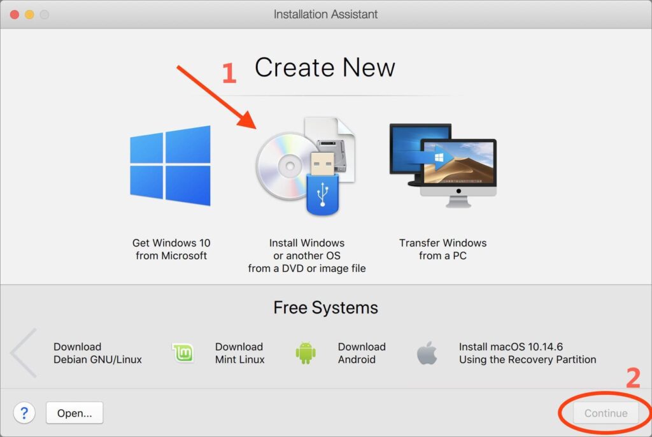Select Download Mint Linux text
Viewport: 652px width, 437px height.
[x=239, y=353]
